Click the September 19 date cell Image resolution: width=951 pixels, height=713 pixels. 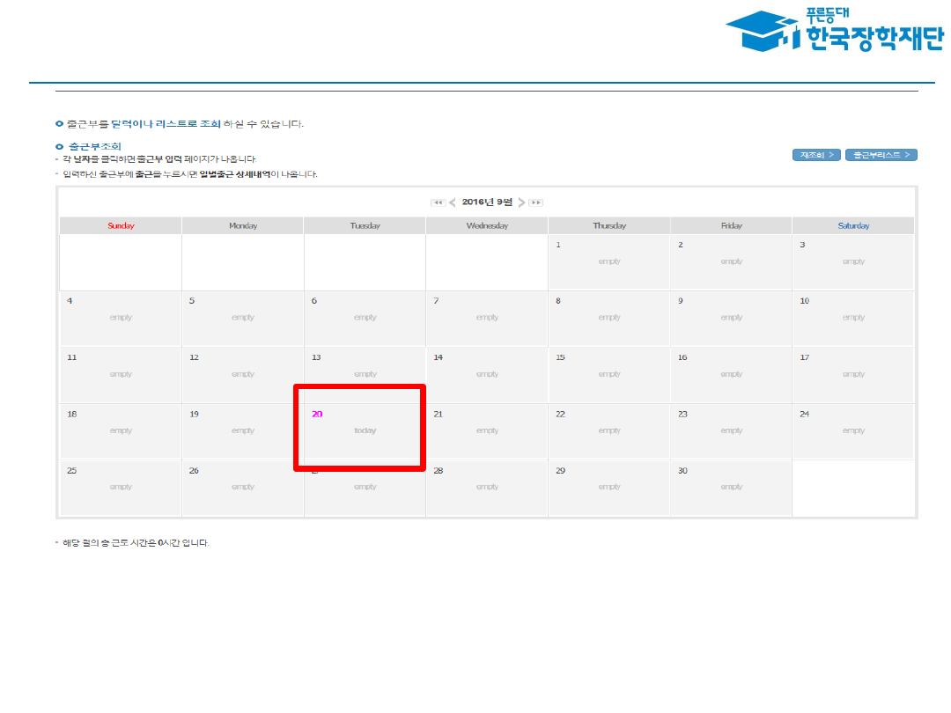coord(242,430)
